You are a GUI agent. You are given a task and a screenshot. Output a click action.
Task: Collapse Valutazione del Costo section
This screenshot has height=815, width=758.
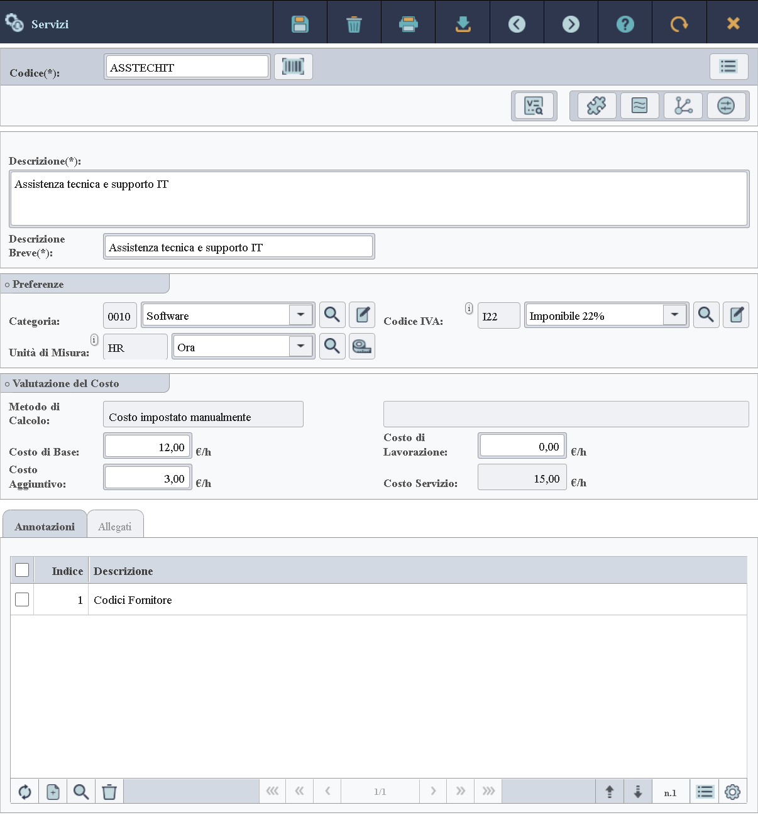pyautogui.click(x=85, y=383)
